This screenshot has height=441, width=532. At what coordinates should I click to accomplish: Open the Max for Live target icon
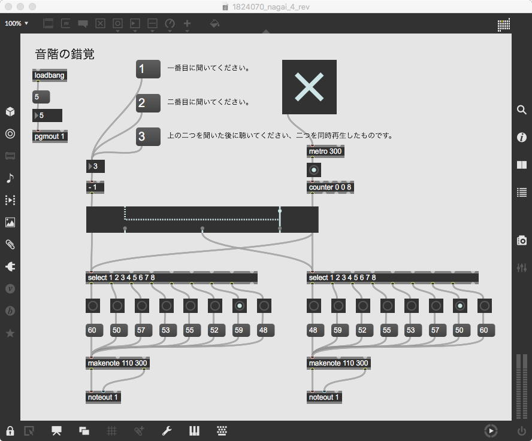point(10,133)
